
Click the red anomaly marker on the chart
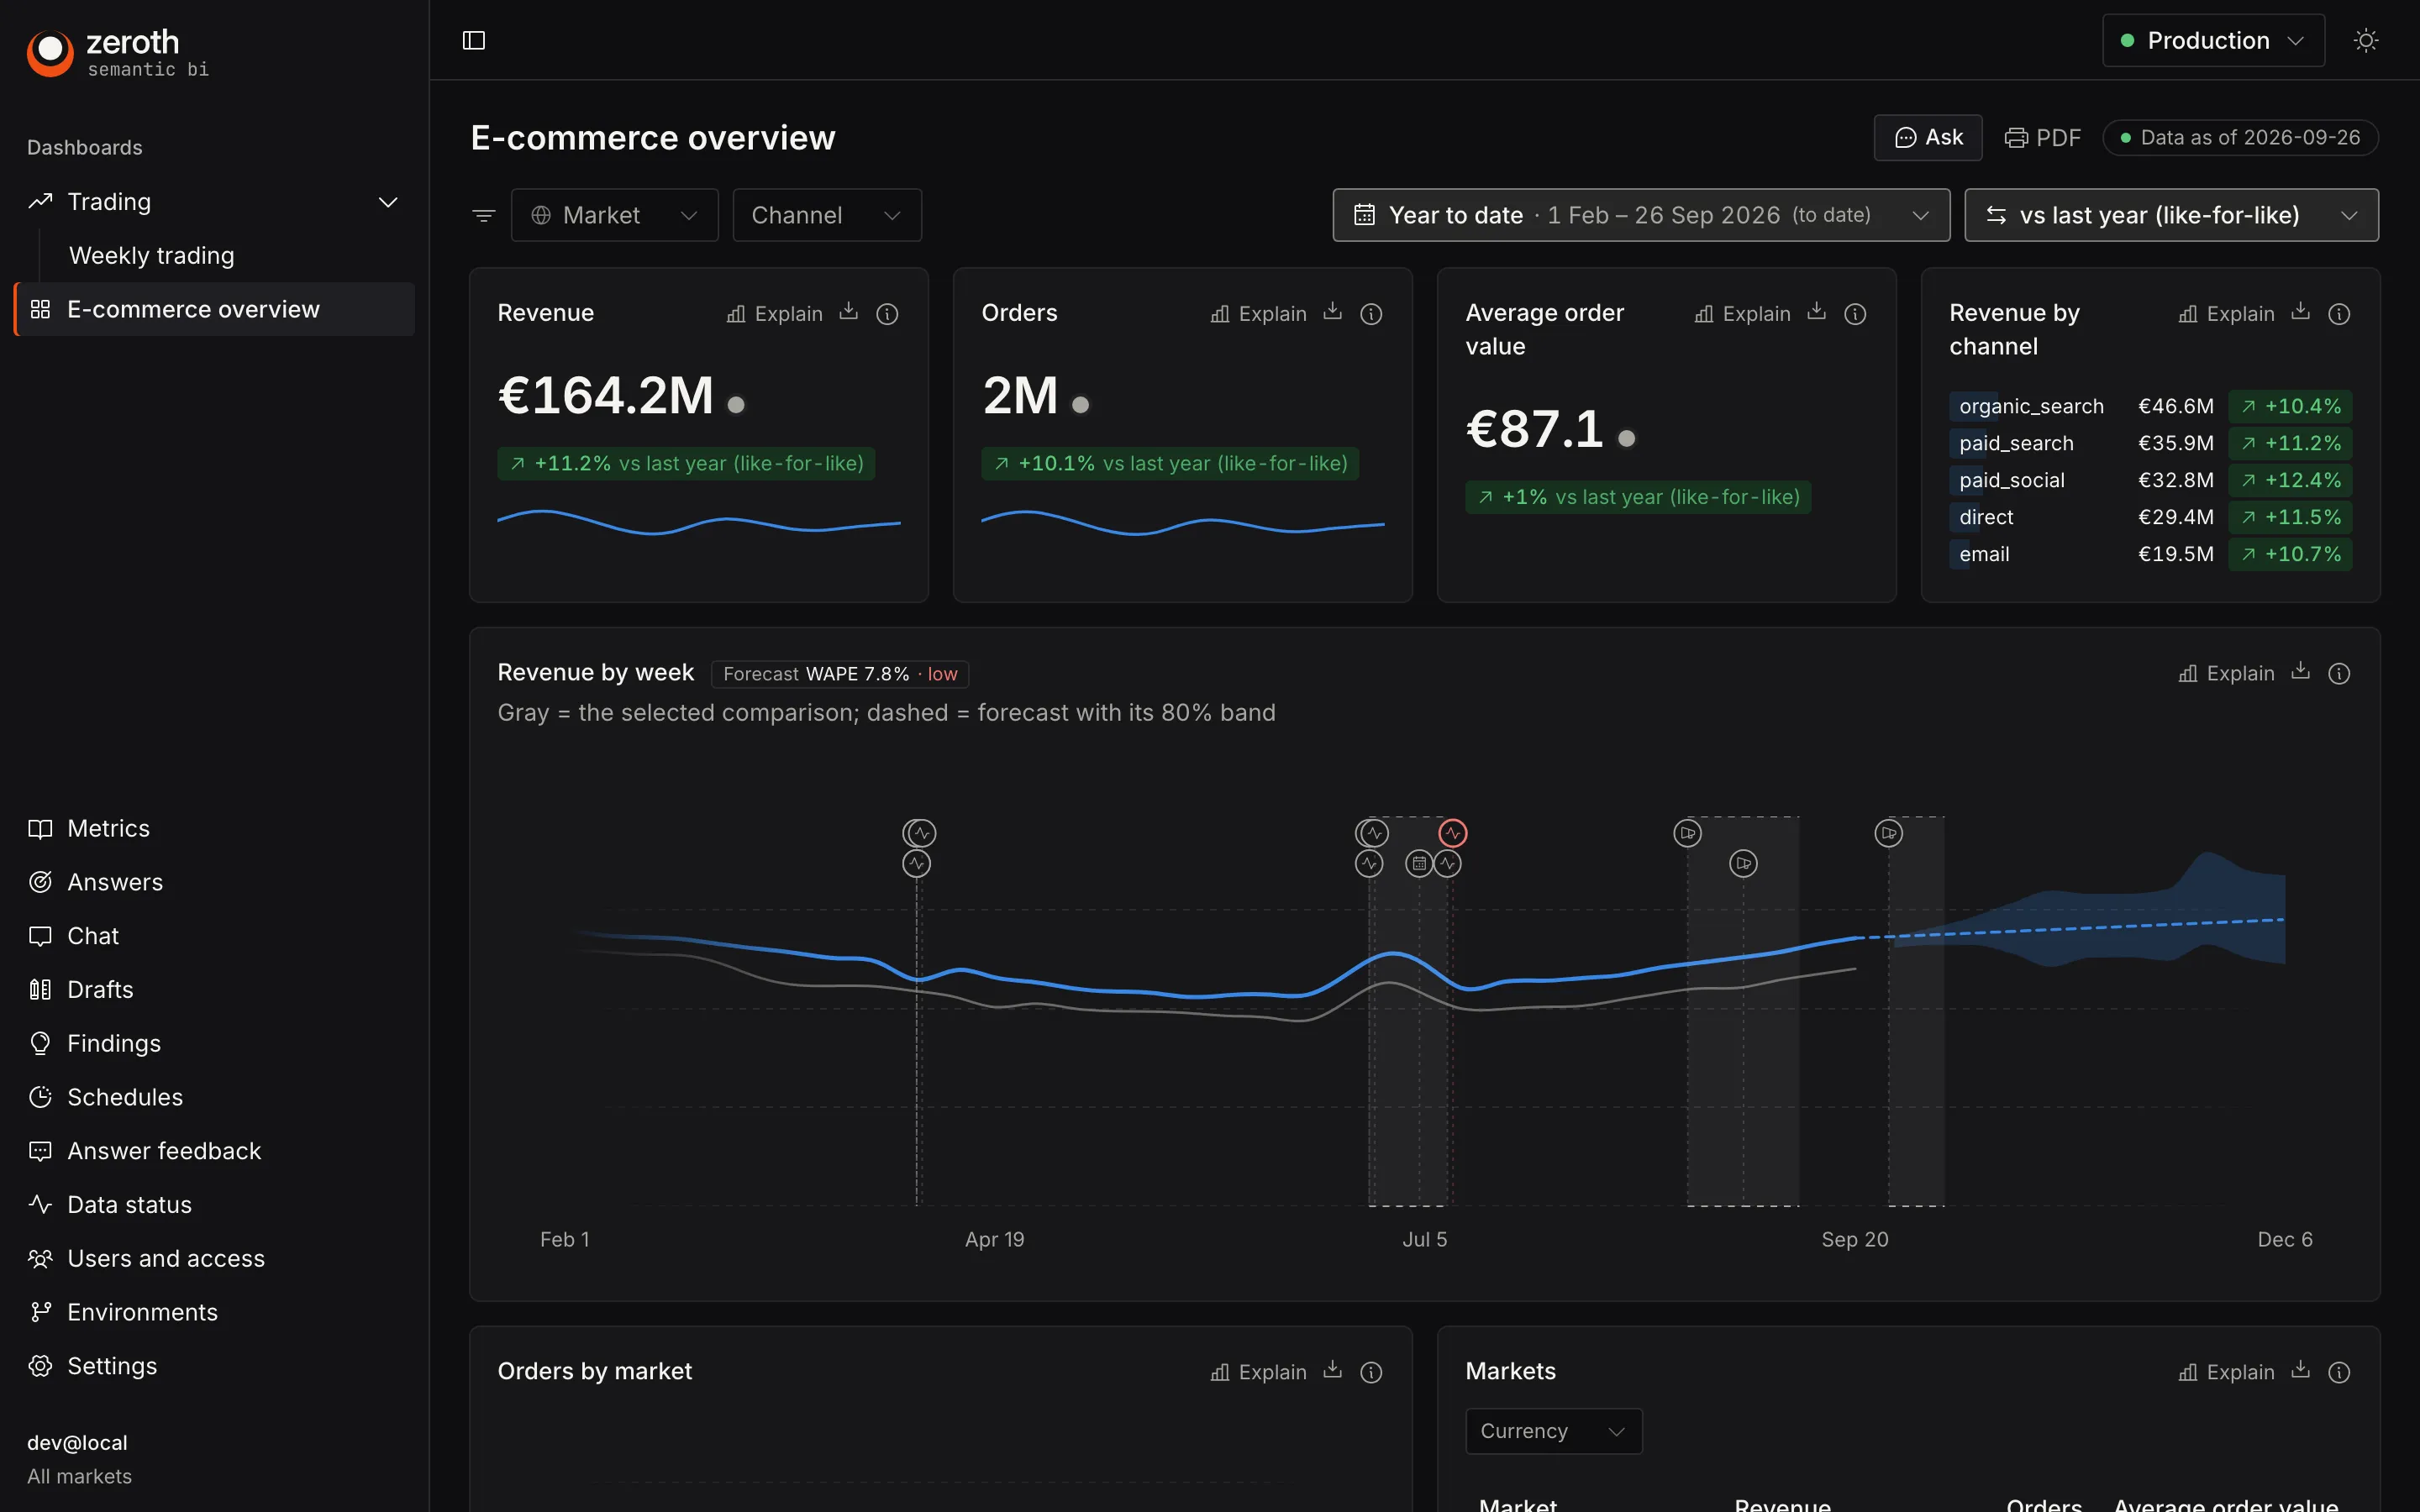tap(1453, 833)
